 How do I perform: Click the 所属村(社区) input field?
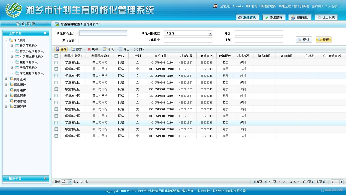[103, 33]
